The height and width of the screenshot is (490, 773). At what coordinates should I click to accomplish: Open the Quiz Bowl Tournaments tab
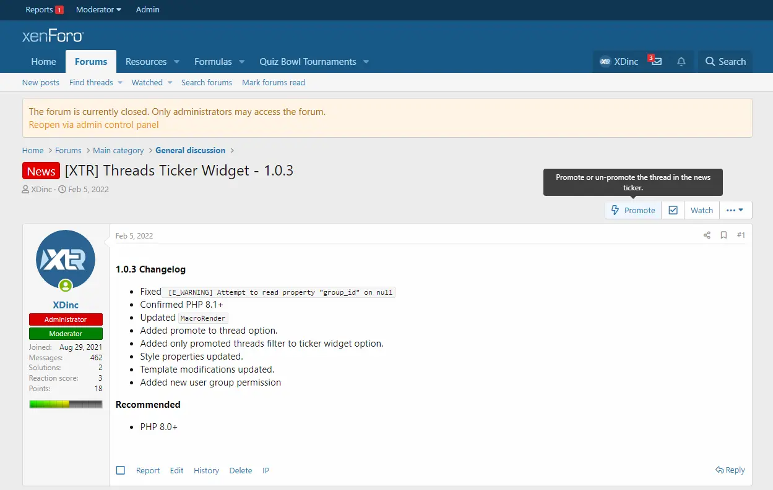pyautogui.click(x=308, y=62)
